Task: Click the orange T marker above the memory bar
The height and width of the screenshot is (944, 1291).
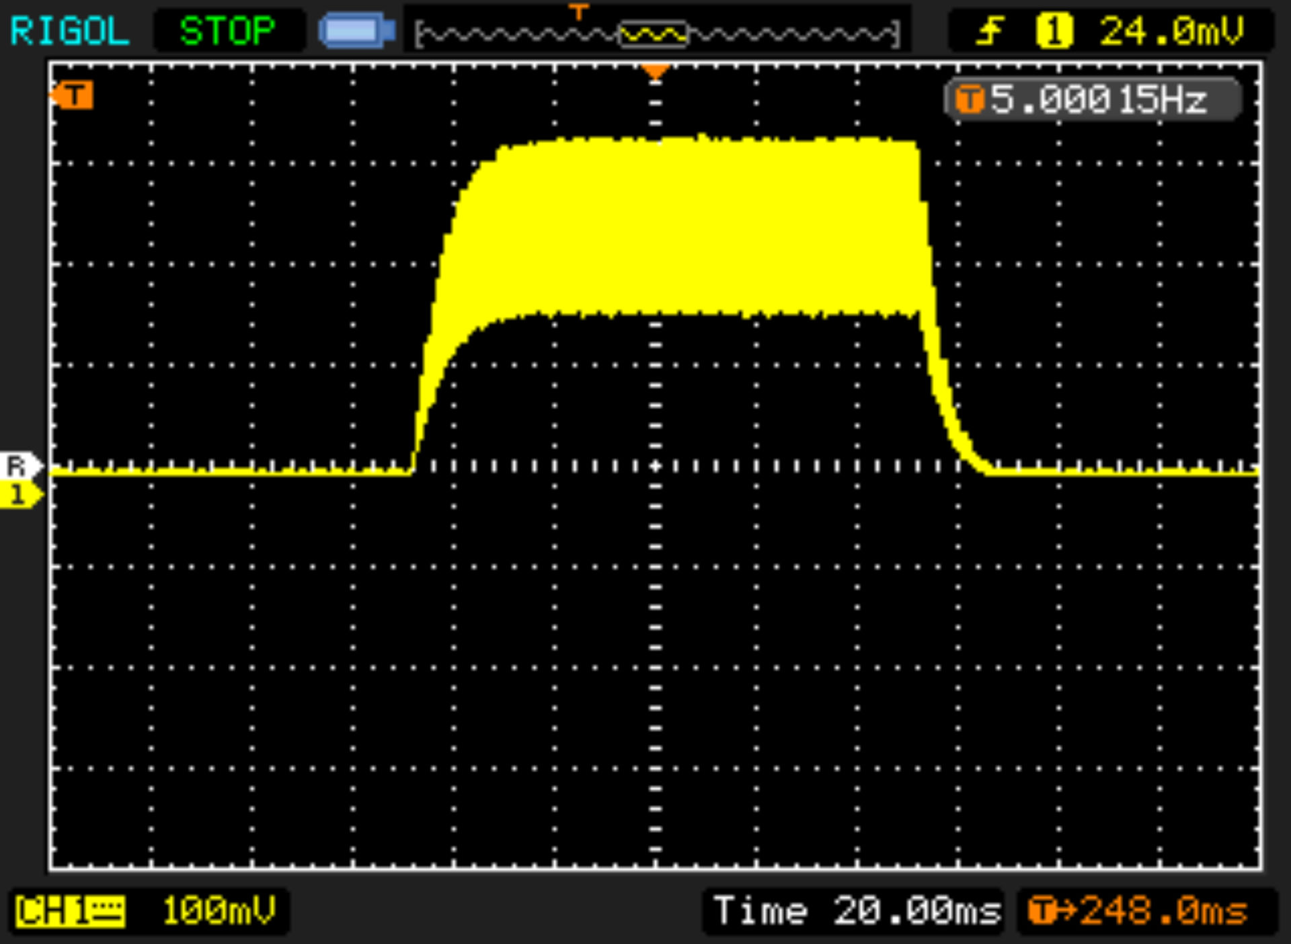Action: click(x=578, y=11)
